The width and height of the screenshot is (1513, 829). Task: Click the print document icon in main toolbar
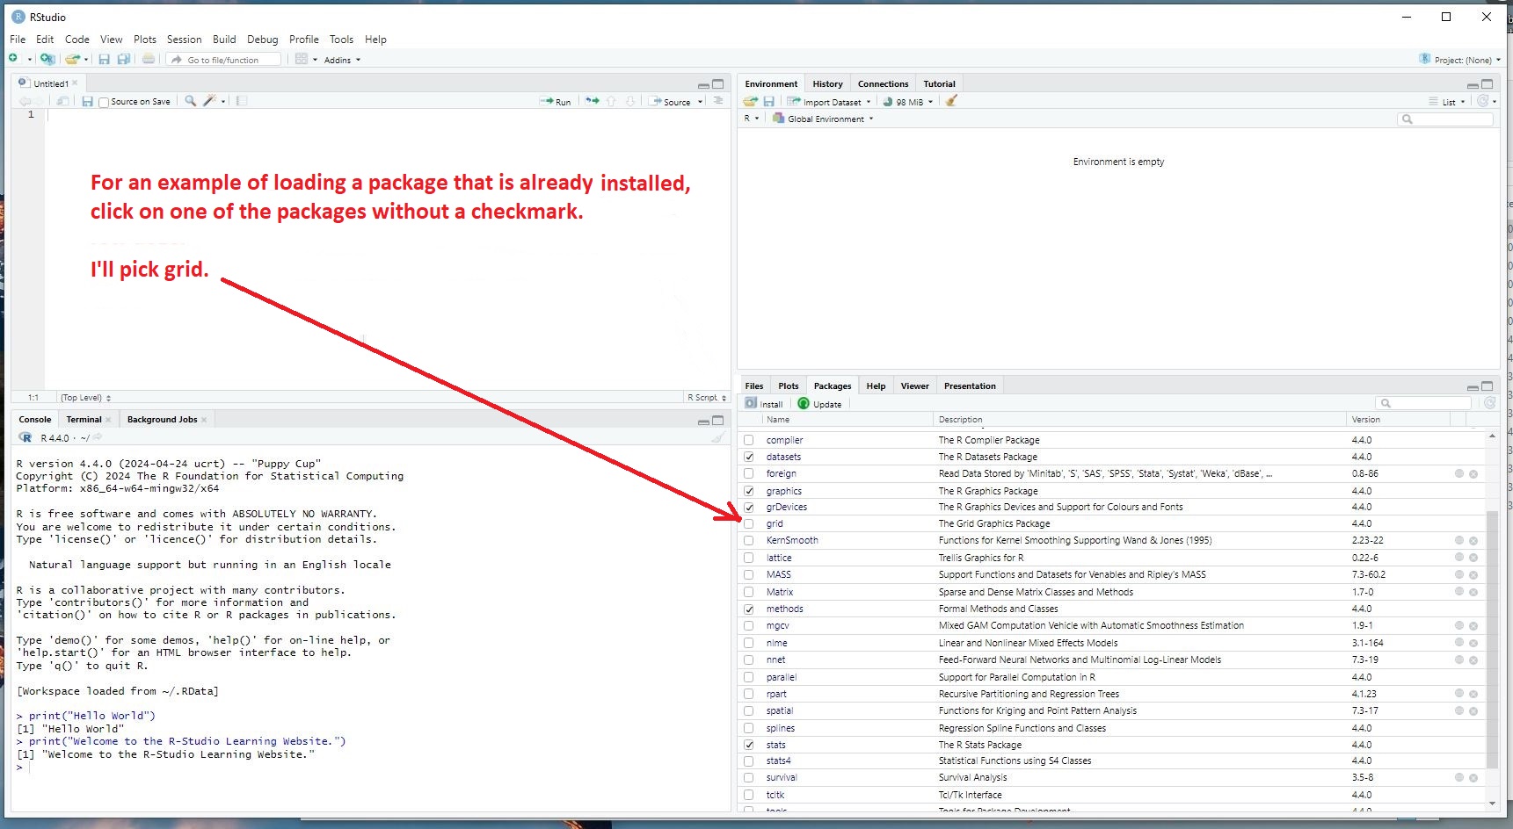149,59
